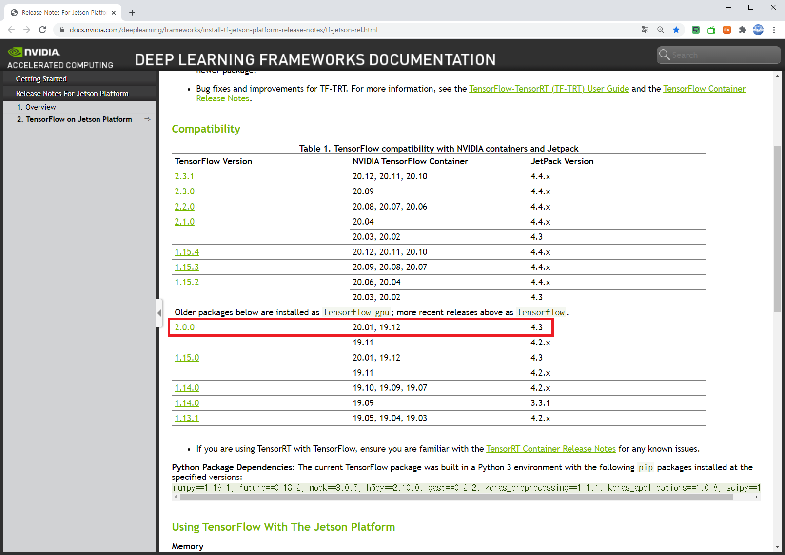
Task: Open the 1.15.3 version link
Action: click(187, 267)
